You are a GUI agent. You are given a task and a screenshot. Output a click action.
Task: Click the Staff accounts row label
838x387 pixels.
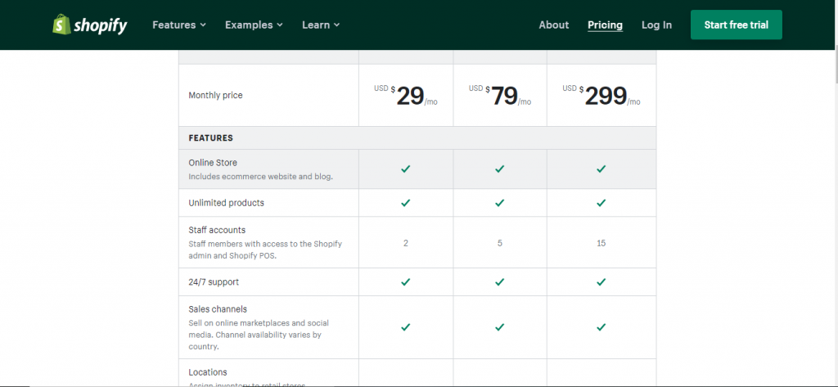(217, 230)
